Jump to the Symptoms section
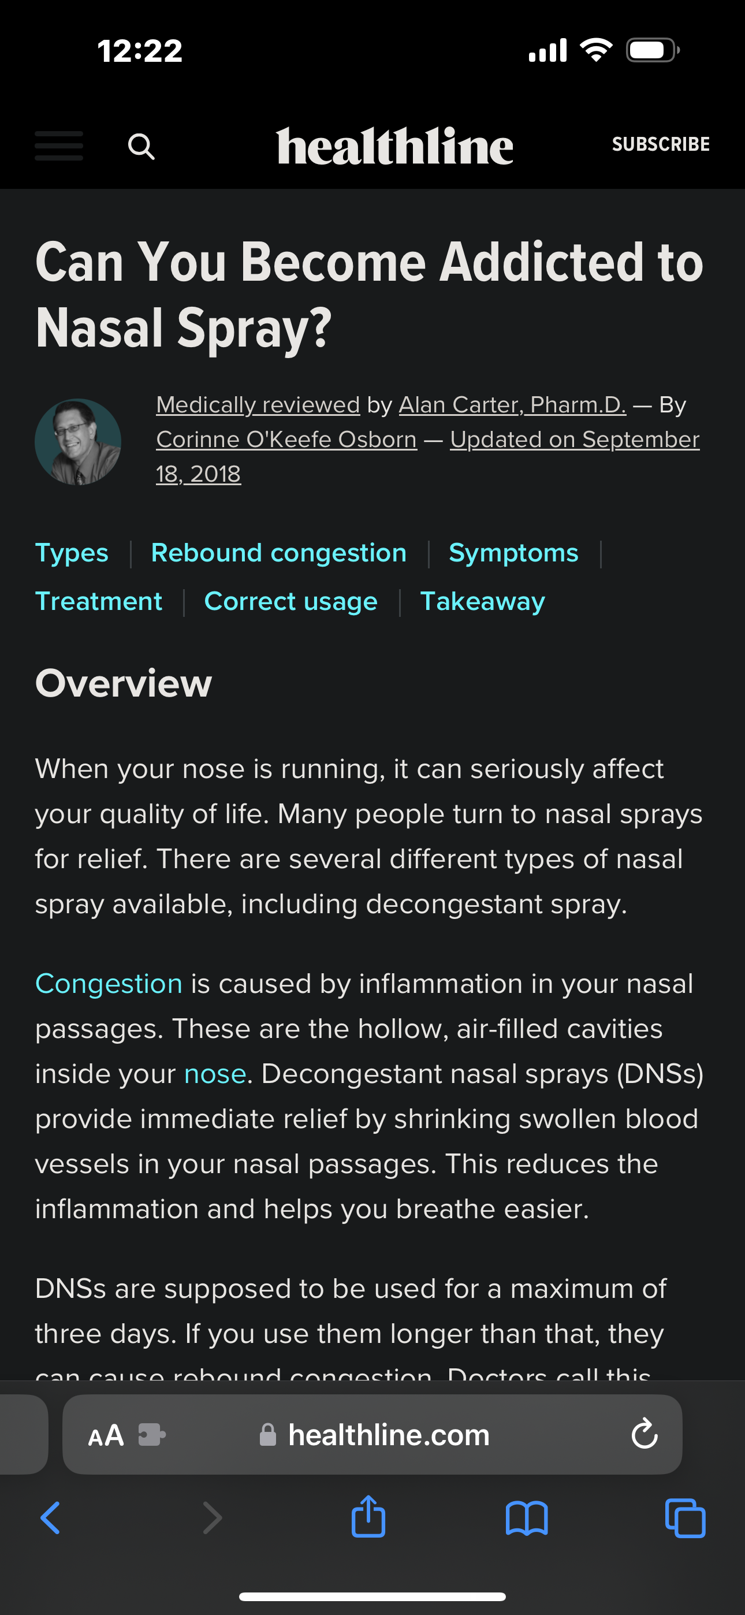The width and height of the screenshot is (745, 1615). coord(513,553)
